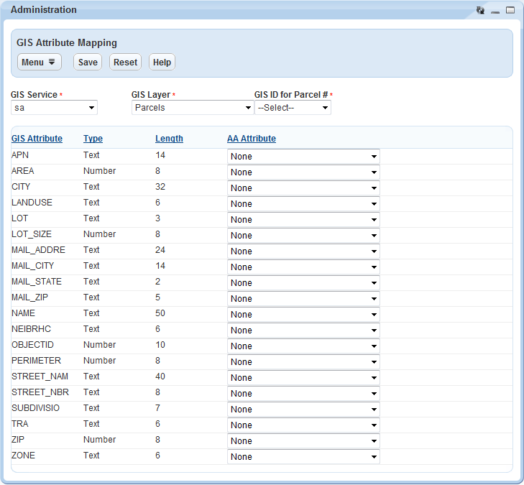This screenshot has height=485, width=524.
Task: Open AA Attribute dropdown for OBJECTID
Action: (x=303, y=346)
